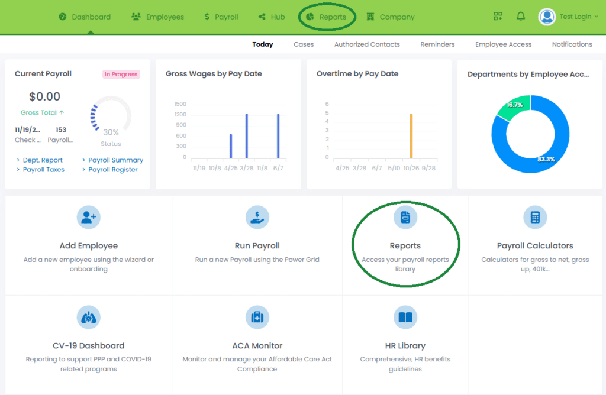Click the Reports document icon tile
Viewport: 606px width, 395px height.
pos(405,218)
